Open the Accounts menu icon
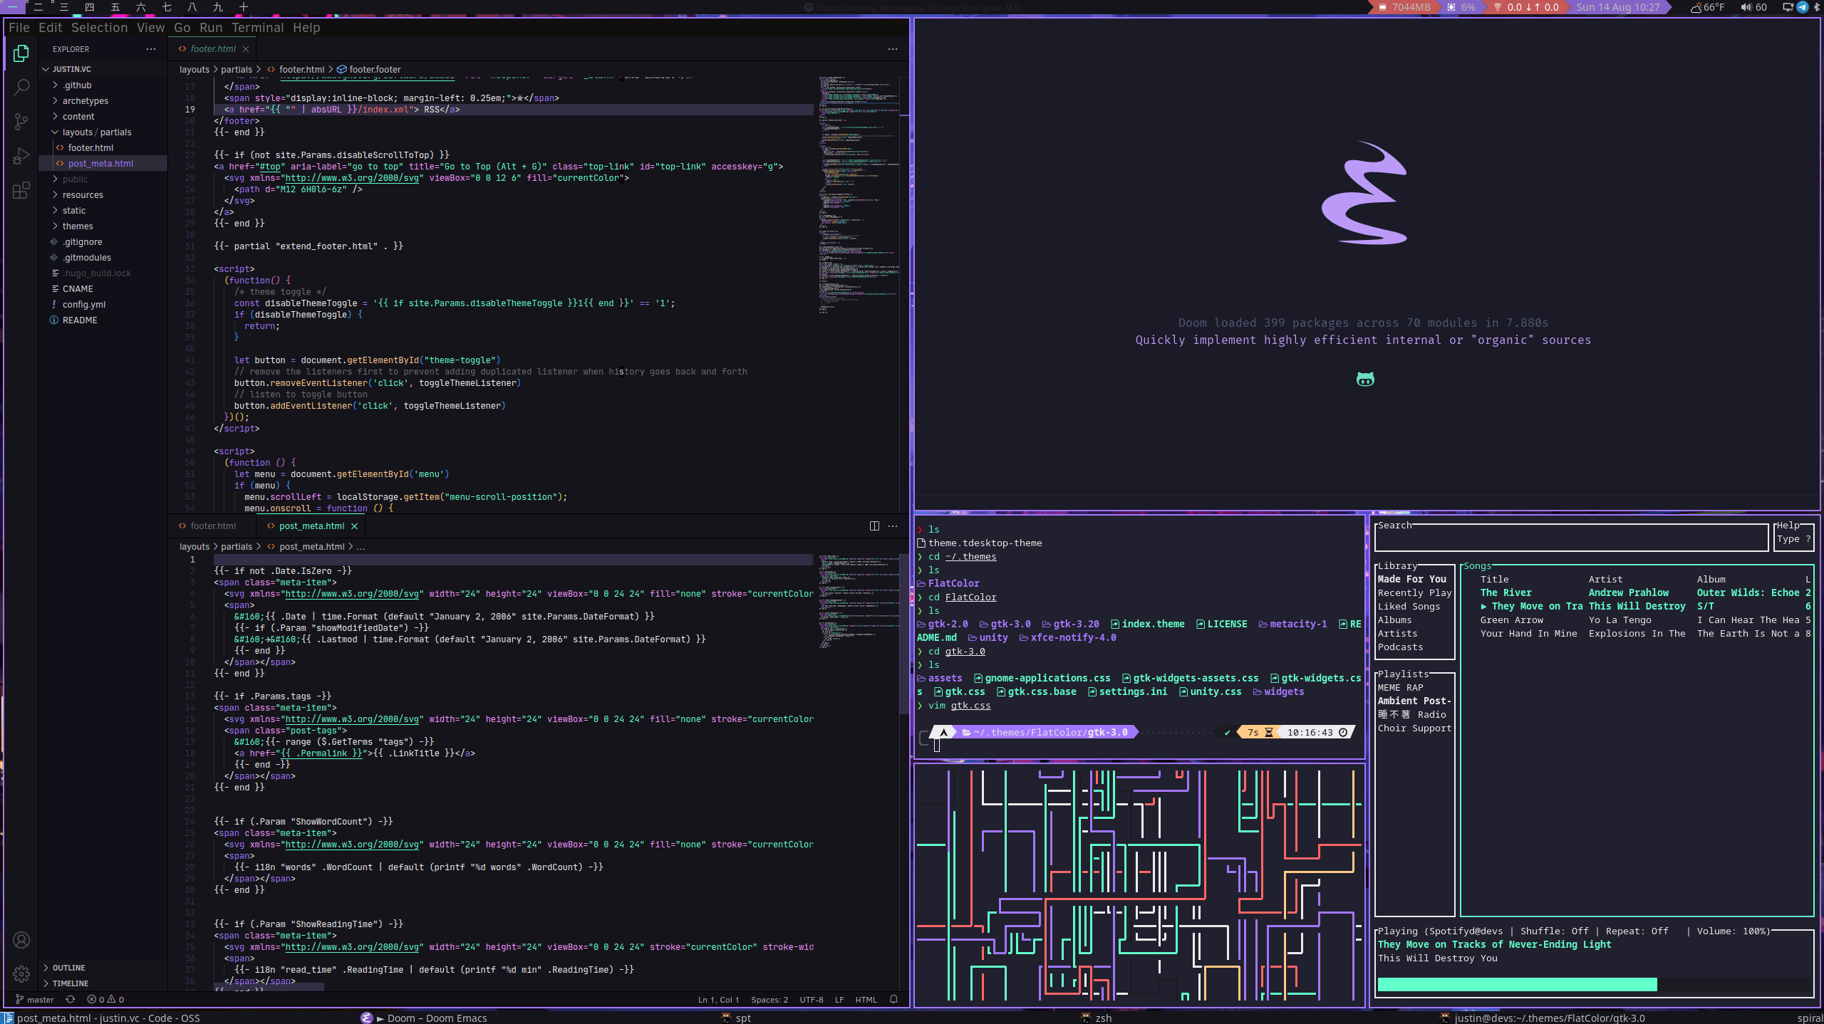Viewport: 1824px width, 1024px height. click(x=21, y=940)
